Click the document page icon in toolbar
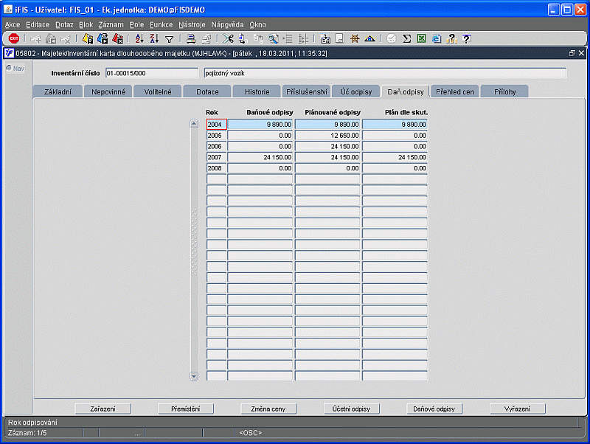The image size is (590, 444). pyautogui.click(x=340, y=38)
